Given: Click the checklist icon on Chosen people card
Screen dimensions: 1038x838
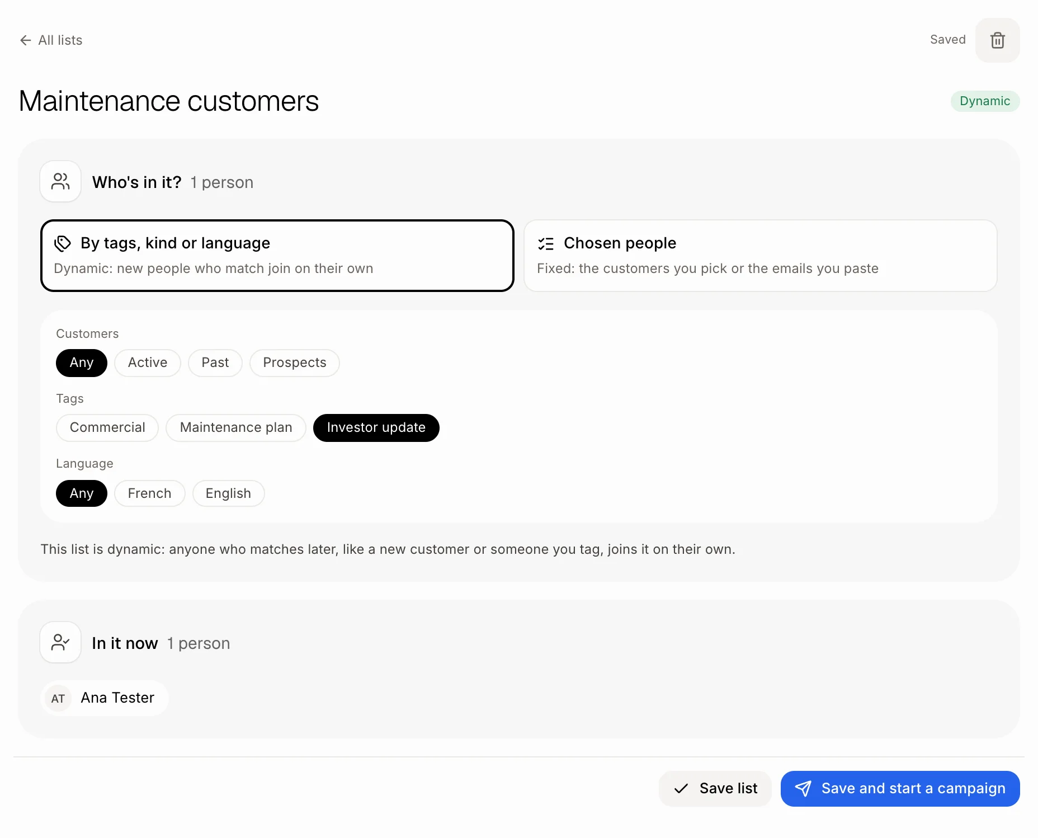Looking at the screenshot, I should (546, 243).
